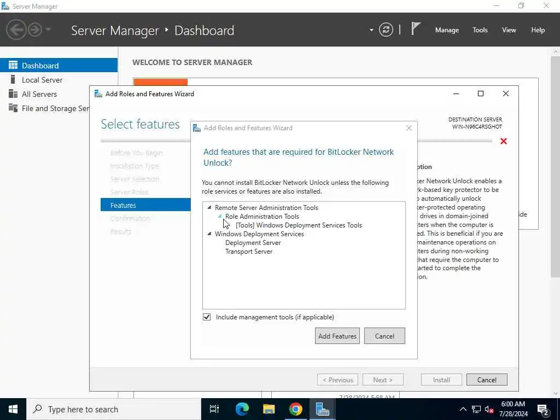Click the wizard title bar icon
The width and height of the screenshot is (560, 420).
point(98,94)
